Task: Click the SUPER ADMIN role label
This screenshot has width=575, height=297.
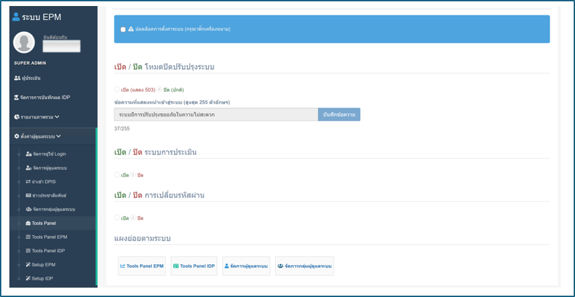Action: pyautogui.click(x=30, y=63)
